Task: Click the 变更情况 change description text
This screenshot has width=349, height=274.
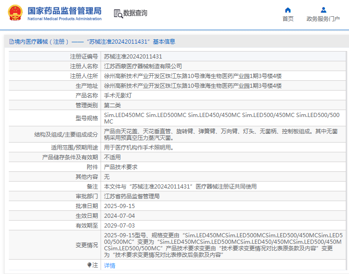Action: (223, 245)
